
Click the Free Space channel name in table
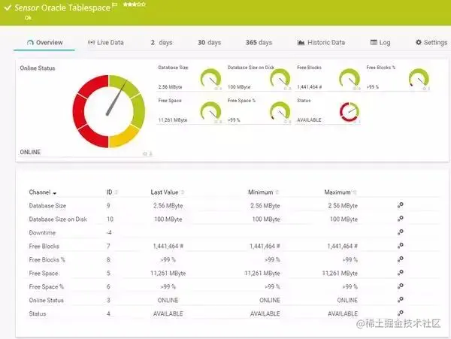click(44, 273)
